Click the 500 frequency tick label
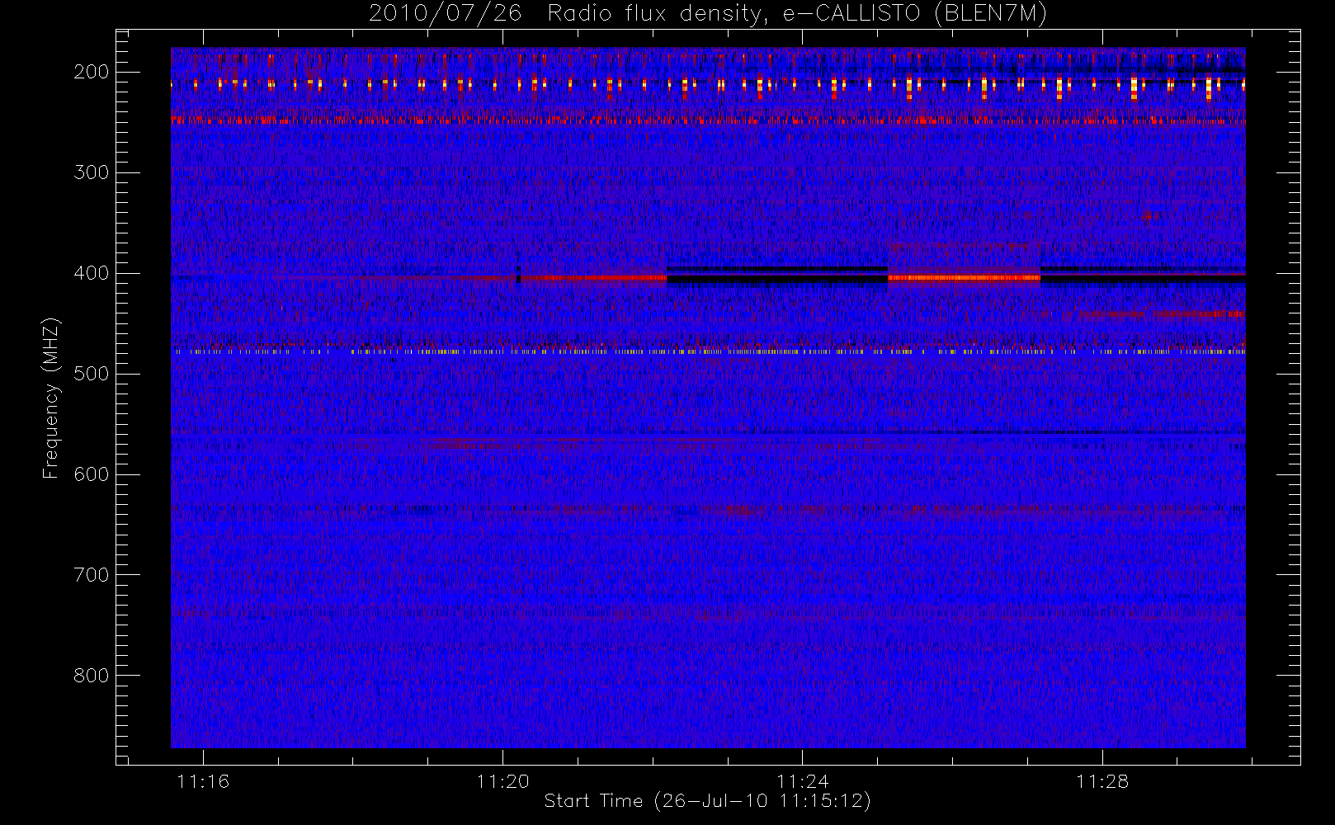Image resolution: width=1335 pixels, height=825 pixels. (x=92, y=374)
